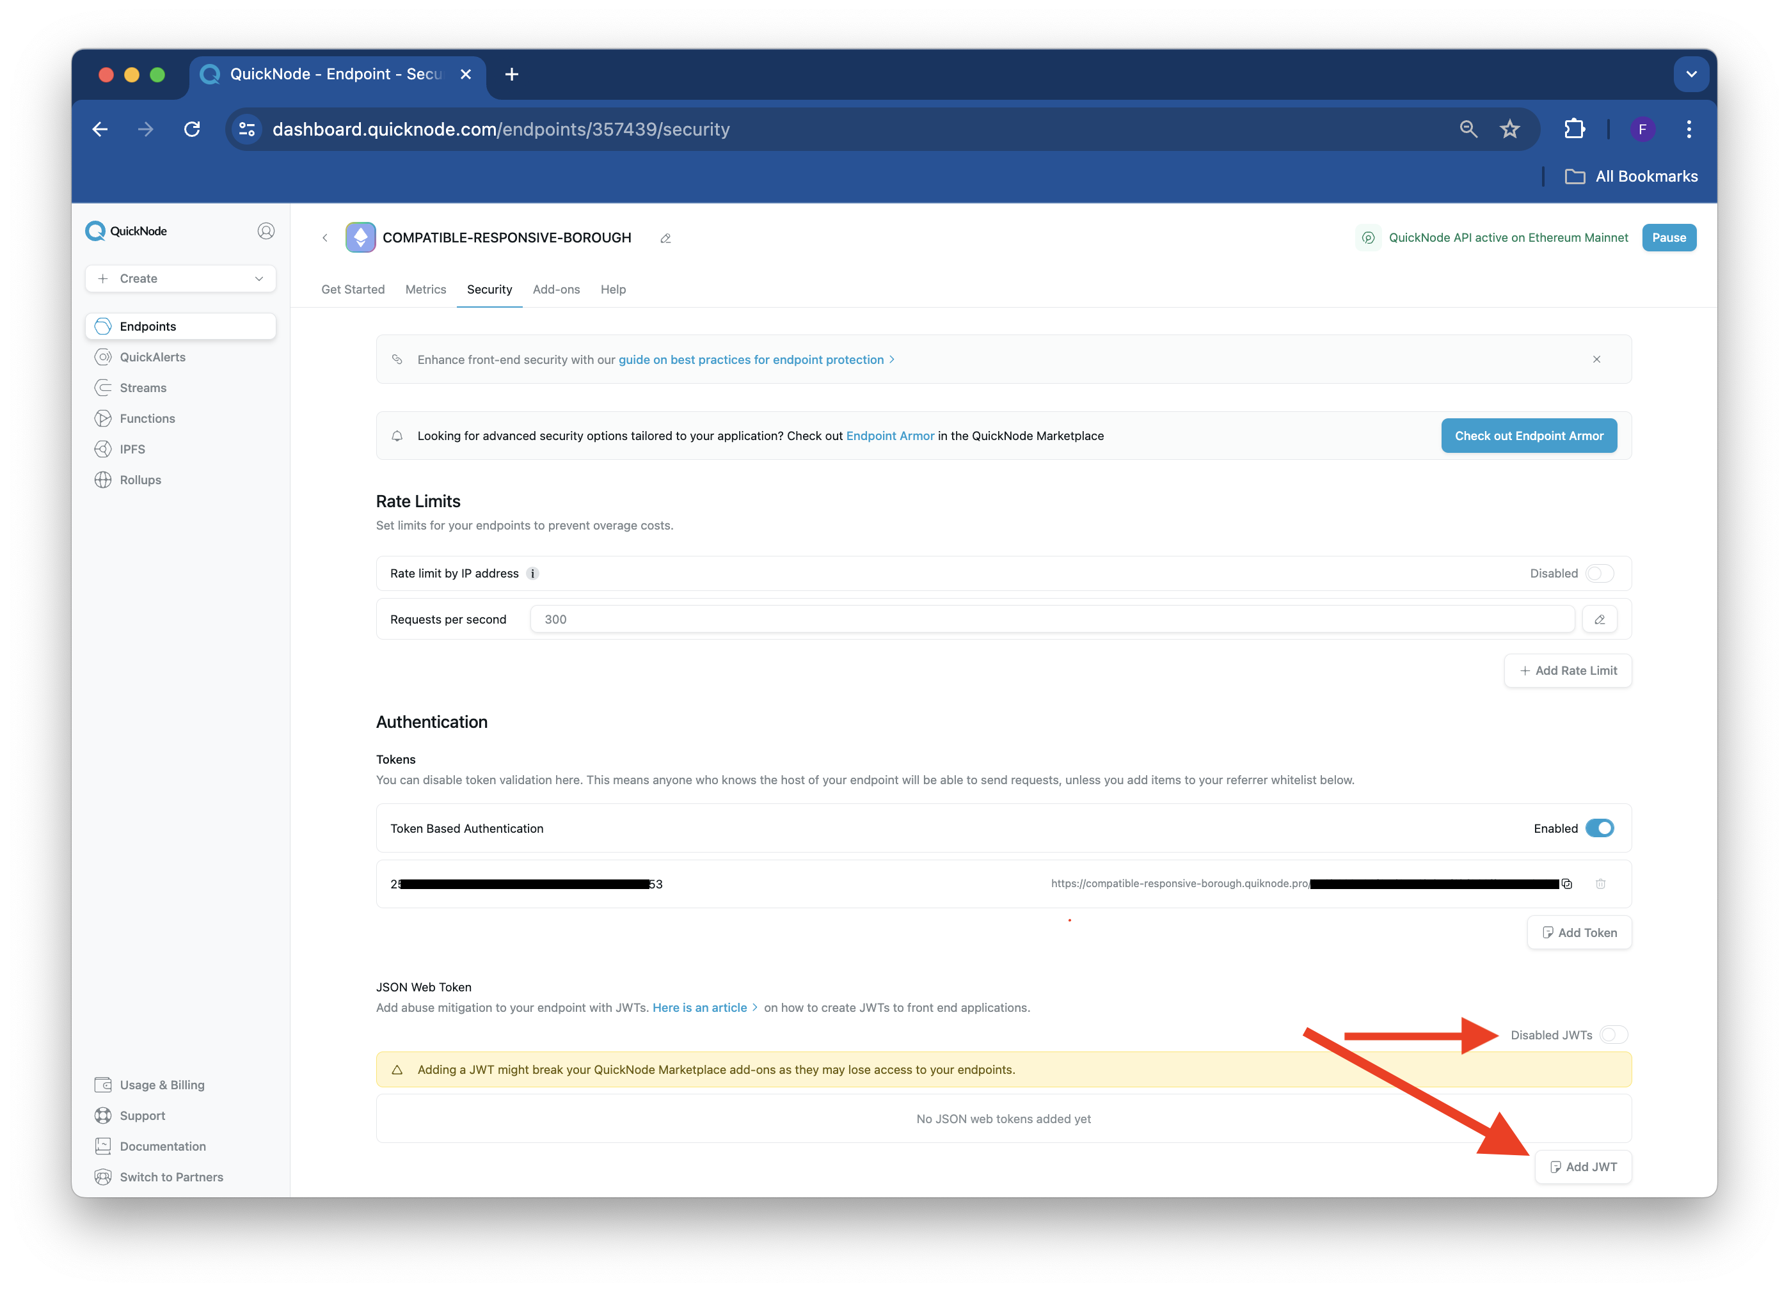Select the Security tab
This screenshot has width=1789, height=1292.
(489, 289)
